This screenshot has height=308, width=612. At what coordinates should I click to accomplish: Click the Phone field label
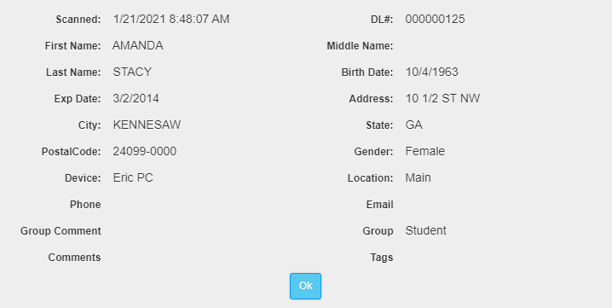click(x=85, y=205)
